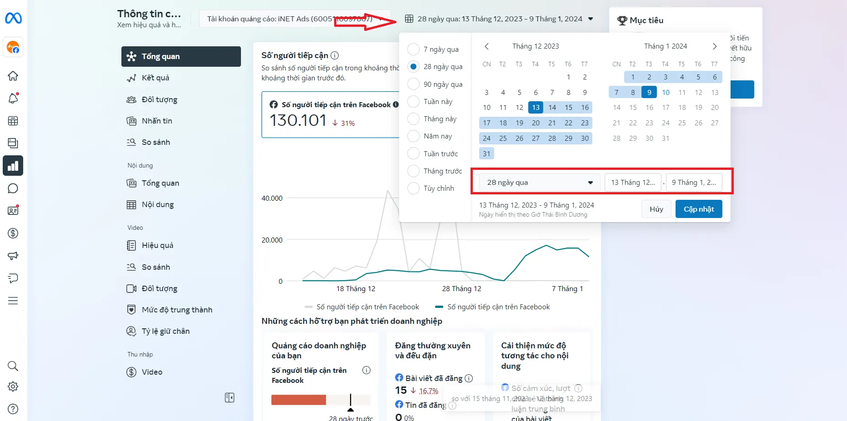847x421 pixels.
Task: Click the Insights bar chart icon
Action: [x=13, y=166]
